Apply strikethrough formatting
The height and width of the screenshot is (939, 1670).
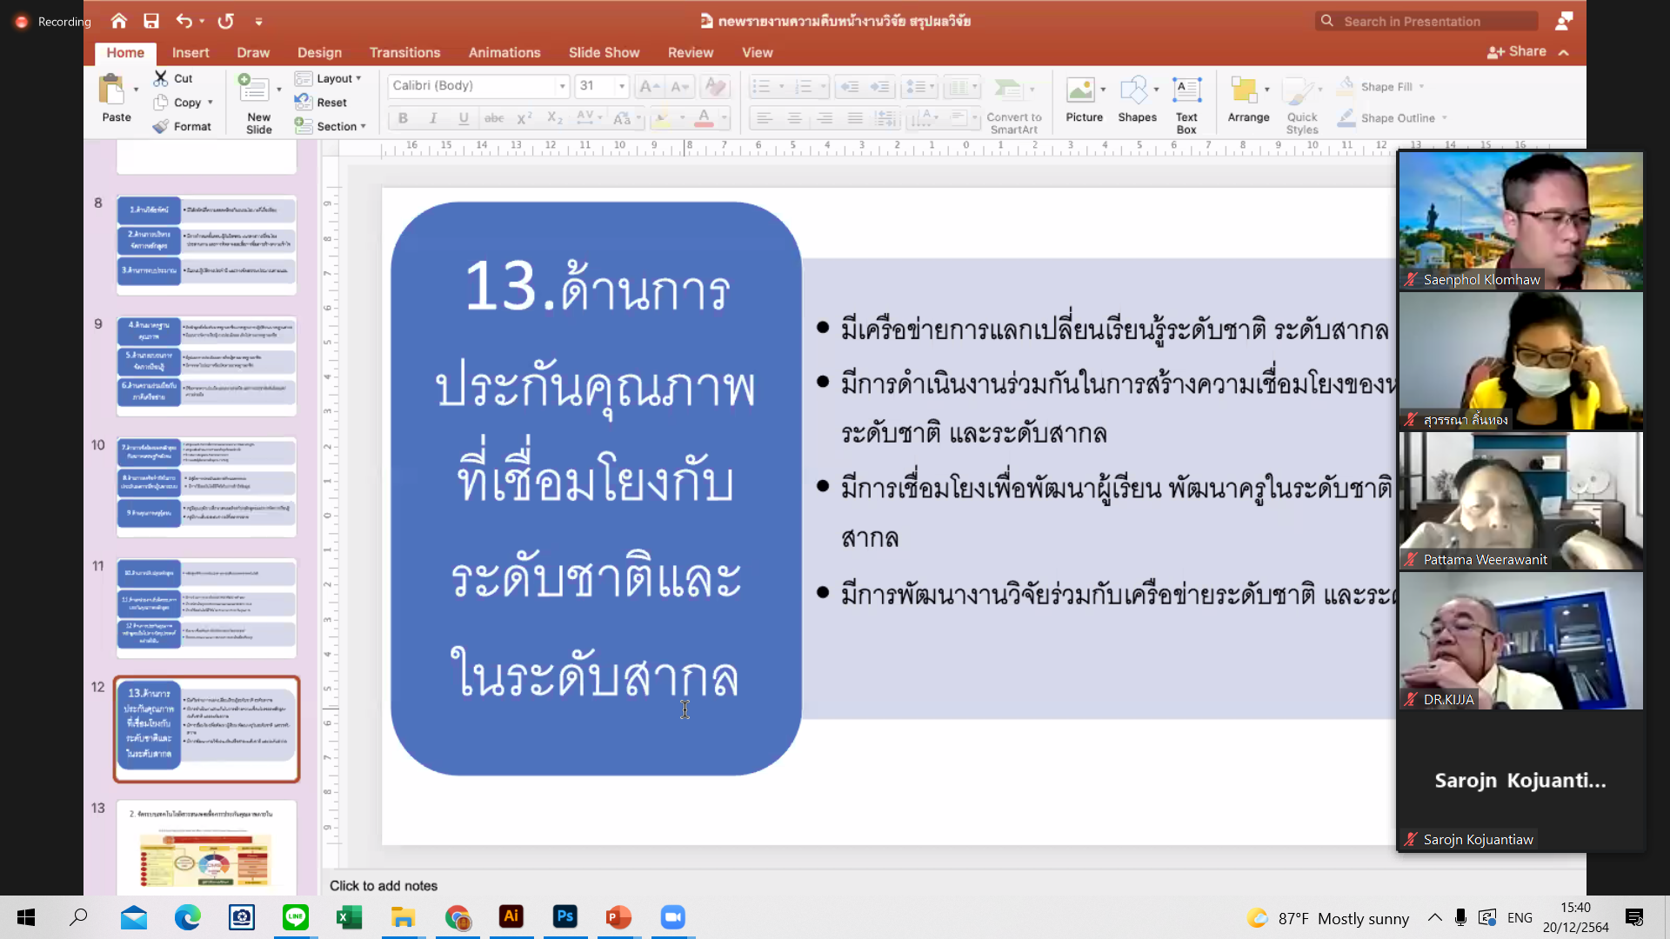click(x=493, y=118)
